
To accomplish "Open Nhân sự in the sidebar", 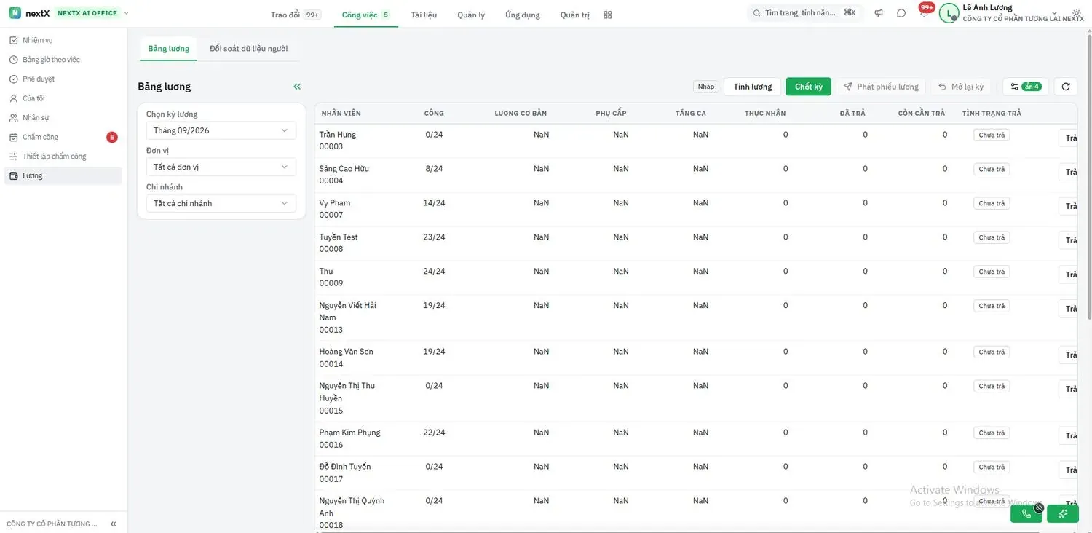I will [63, 117].
